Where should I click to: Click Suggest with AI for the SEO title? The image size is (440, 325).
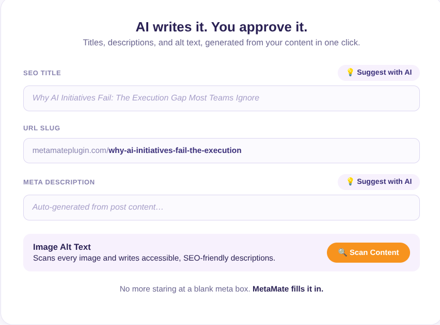(379, 73)
